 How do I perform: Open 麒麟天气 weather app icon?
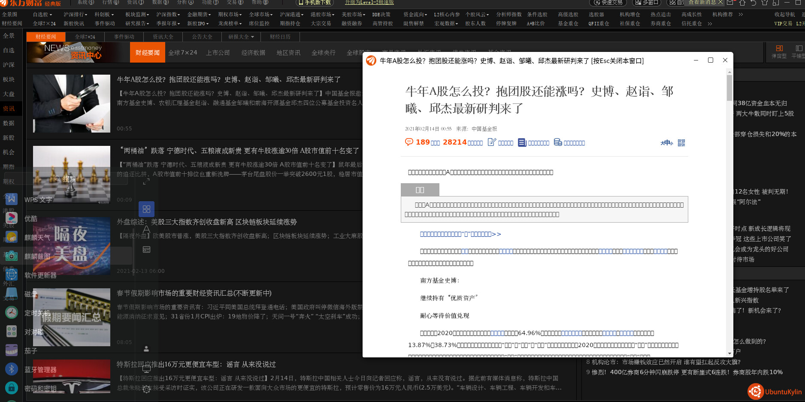point(11,237)
